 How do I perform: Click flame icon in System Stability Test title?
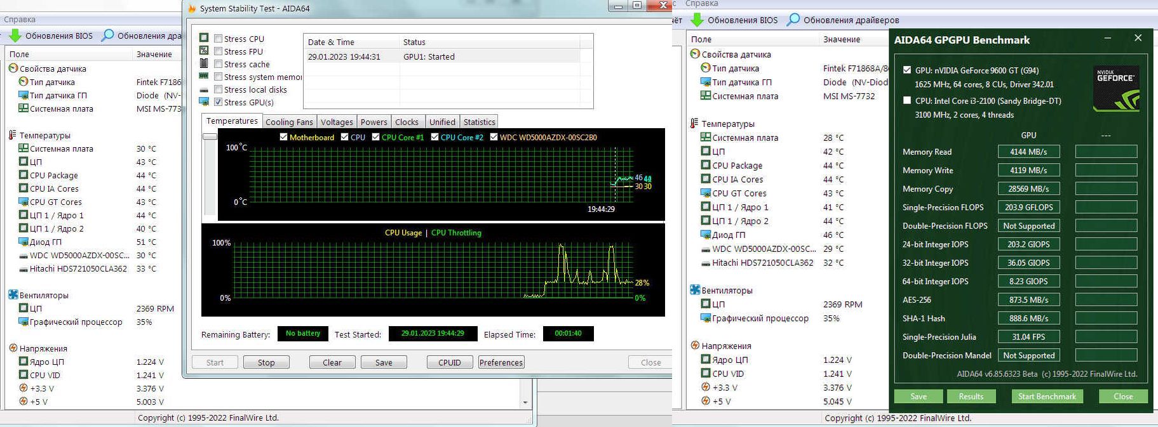click(192, 8)
